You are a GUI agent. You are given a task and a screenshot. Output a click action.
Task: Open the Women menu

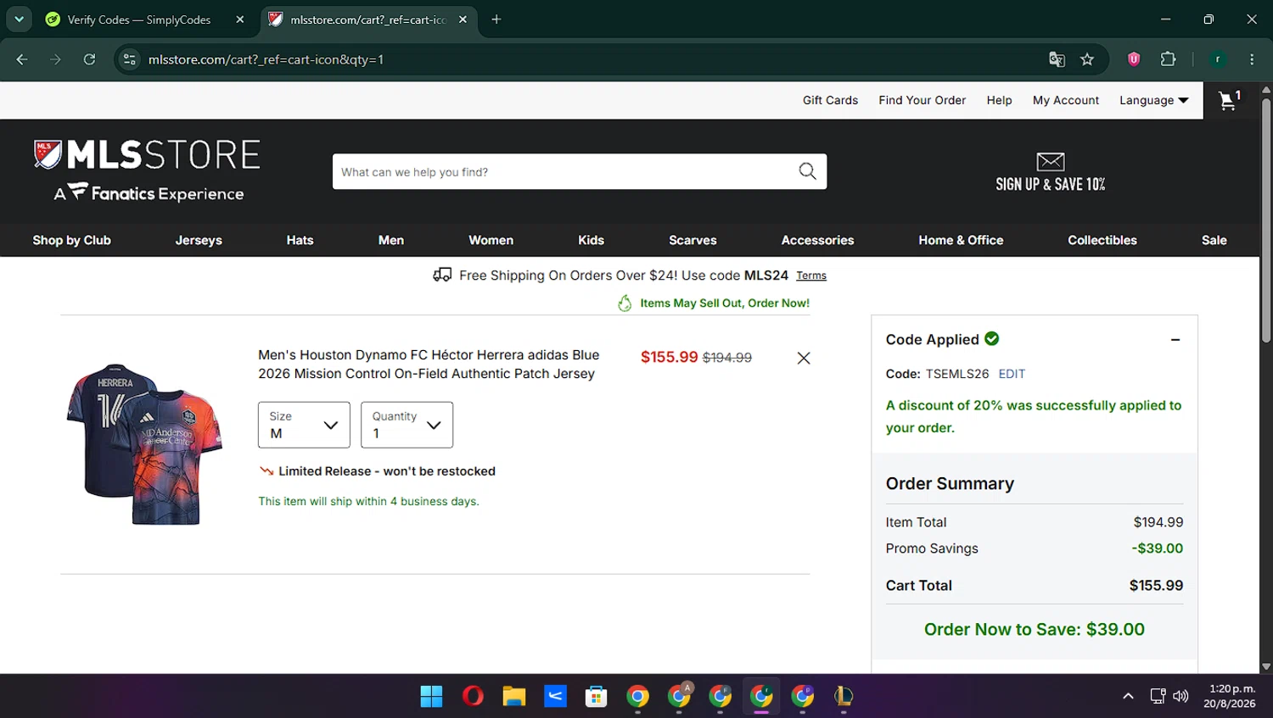pyautogui.click(x=491, y=240)
